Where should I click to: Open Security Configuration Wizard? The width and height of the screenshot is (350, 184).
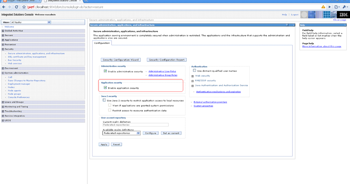click(x=120, y=60)
